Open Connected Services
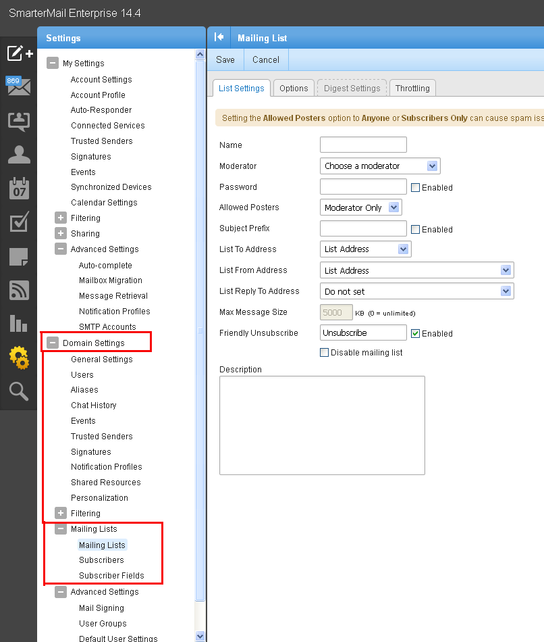 (107, 125)
